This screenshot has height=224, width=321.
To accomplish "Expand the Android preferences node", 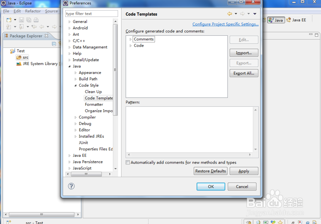I will pos(69,28).
